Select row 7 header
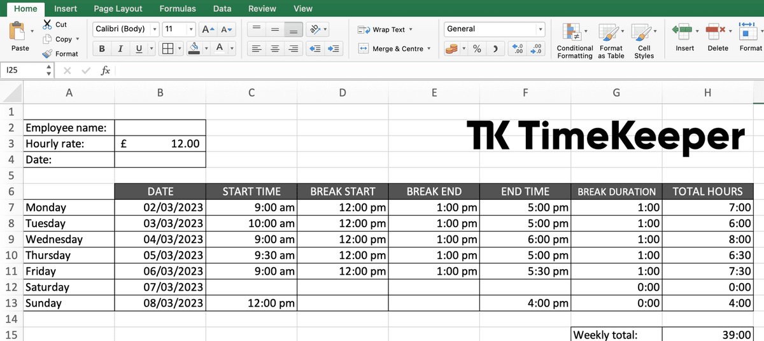The height and width of the screenshot is (341, 764). [11, 207]
